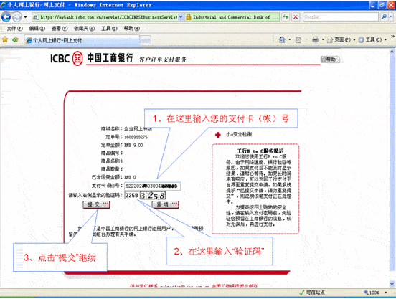The width and height of the screenshot is (396, 299).
Task: Click the search magnifier icon
Action: 384,17
